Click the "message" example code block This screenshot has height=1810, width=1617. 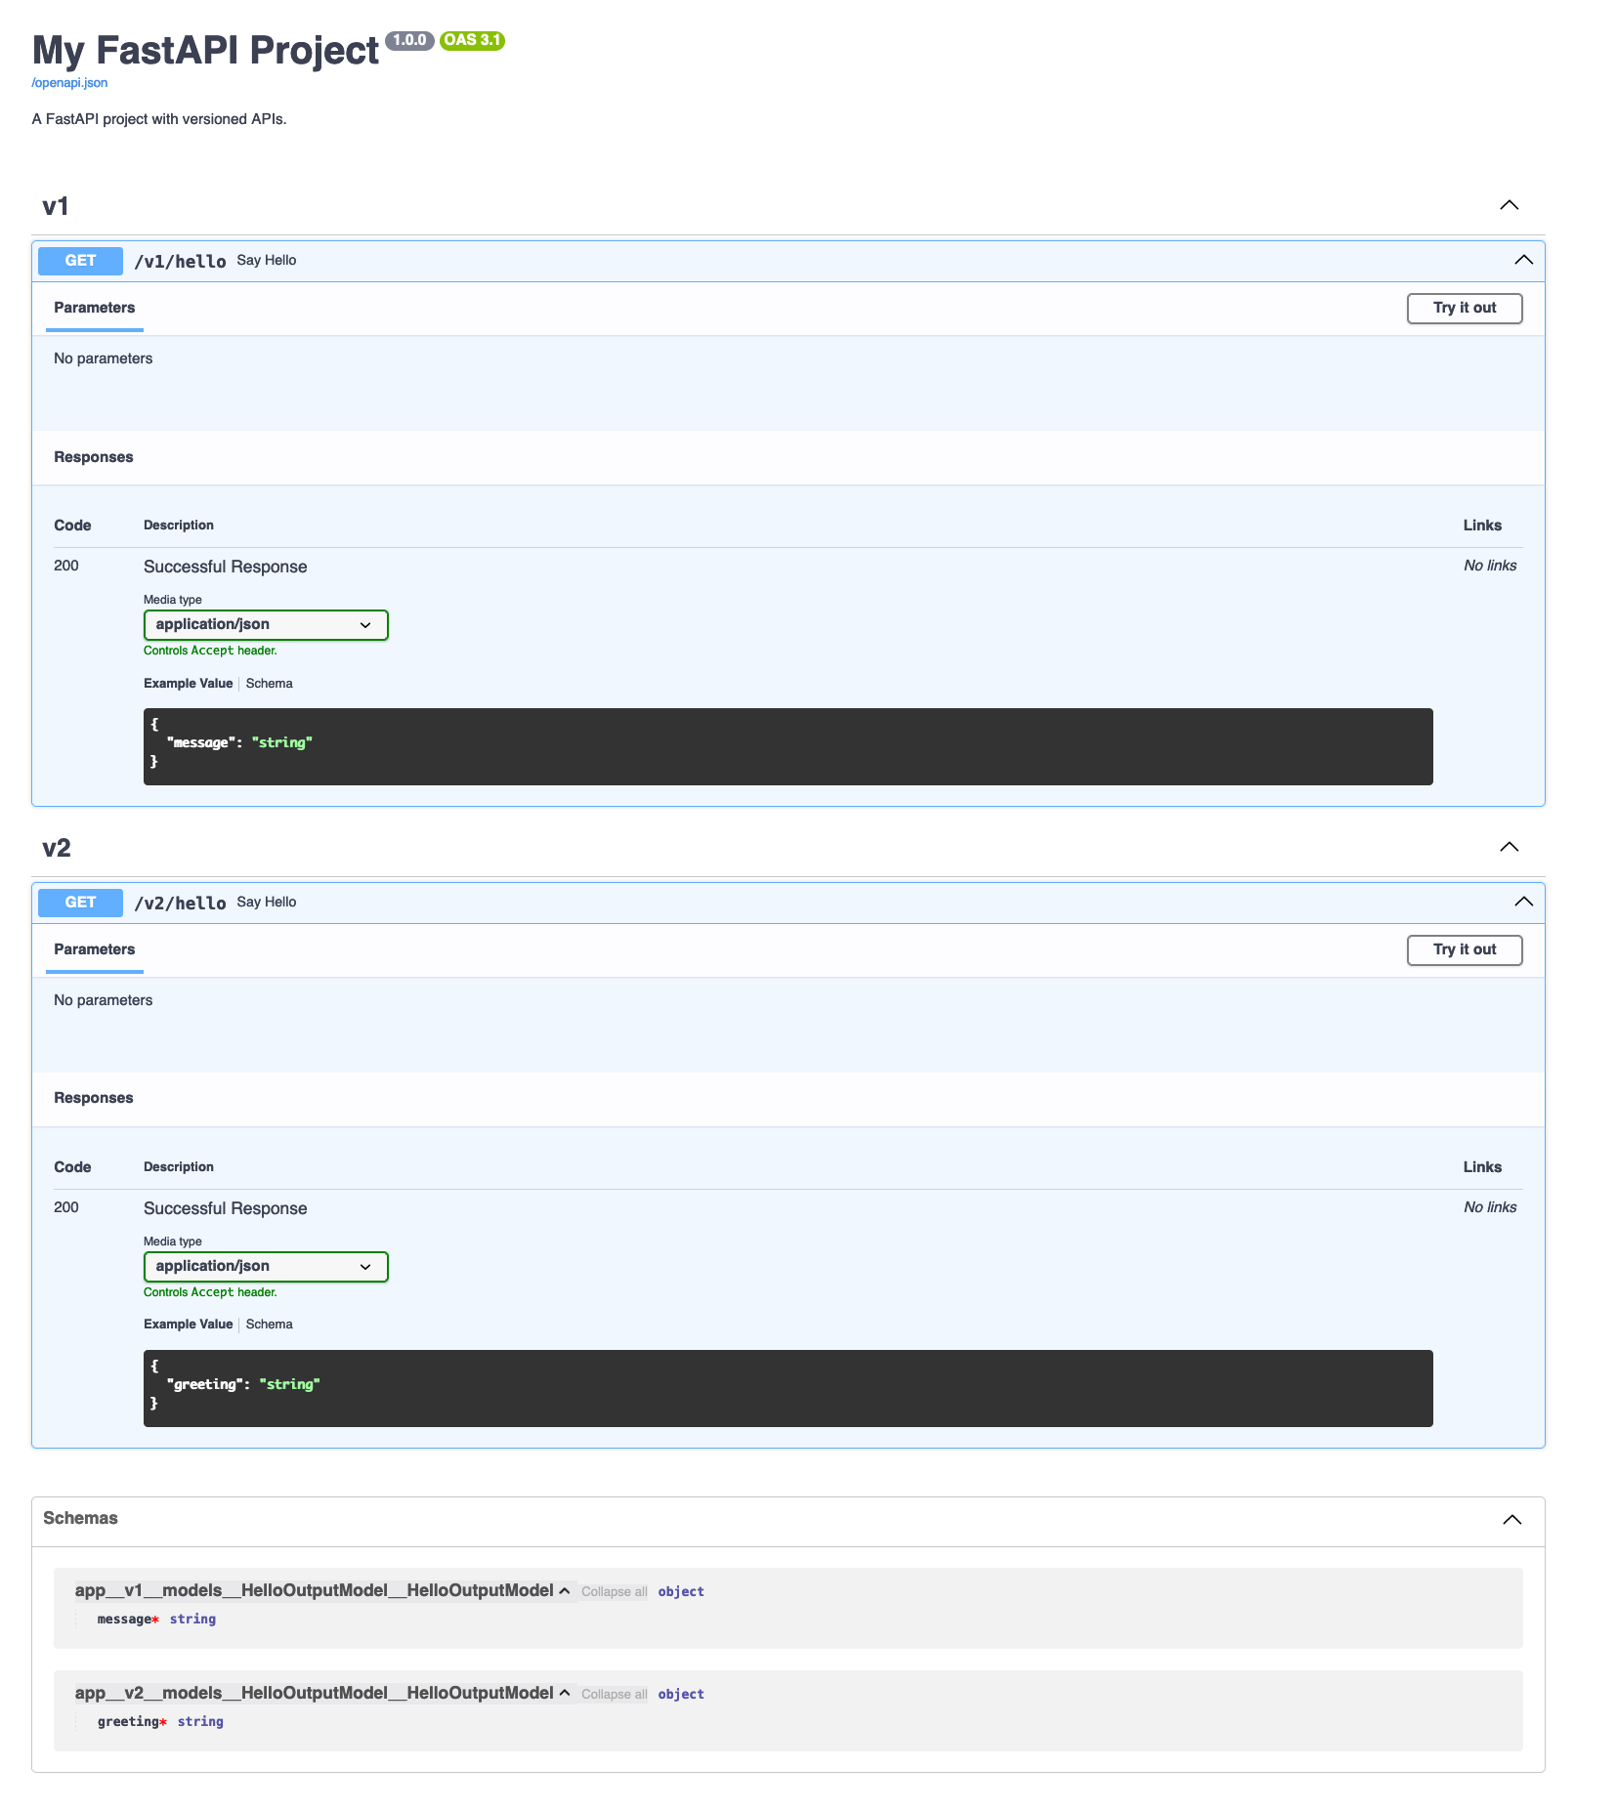787,746
